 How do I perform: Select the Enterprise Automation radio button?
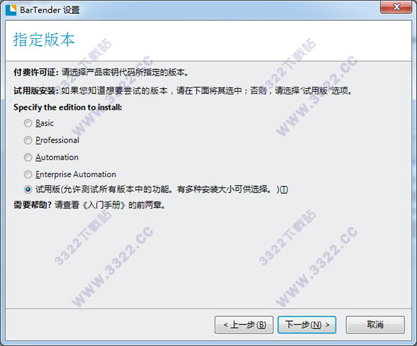pyautogui.click(x=28, y=174)
